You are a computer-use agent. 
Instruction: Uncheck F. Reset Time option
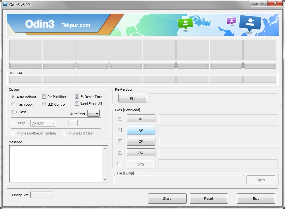[x=77, y=97]
